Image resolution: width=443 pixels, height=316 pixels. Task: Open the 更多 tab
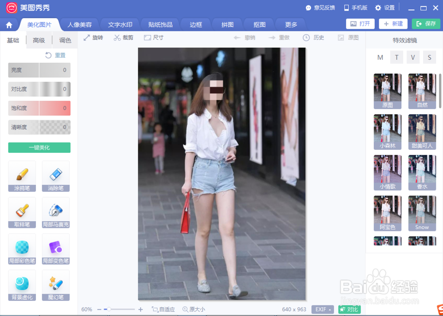[291, 25]
